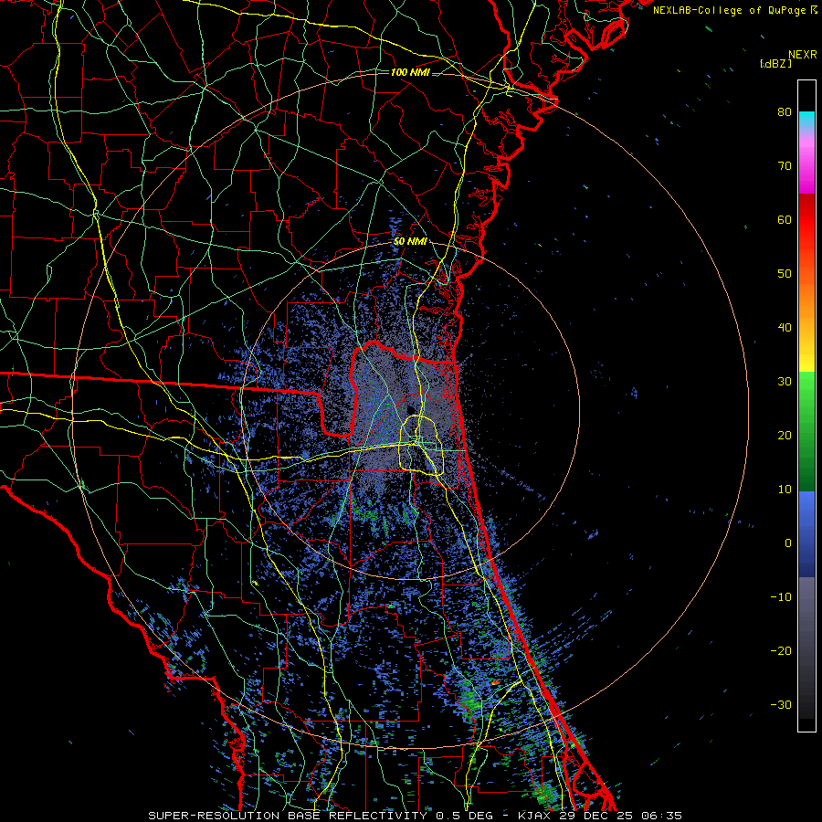The width and height of the screenshot is (822, 822).
Task: Click the 50 dBZ value on the scale
Action: pos(785,274)
